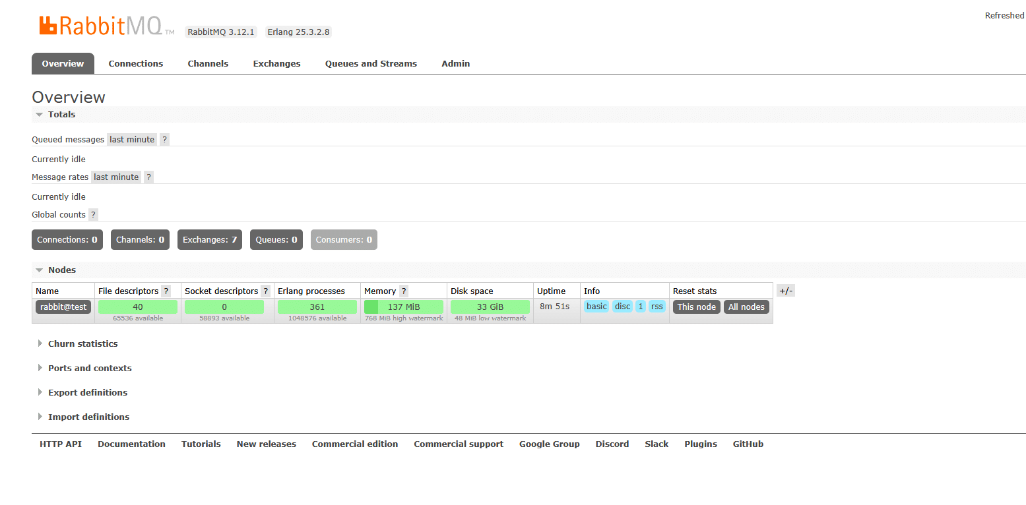Open help for Queued messages

pos(164,139)
